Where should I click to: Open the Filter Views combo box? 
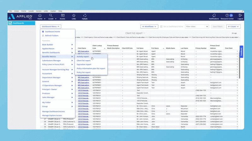pyautogui.click(x=197, y=27)
